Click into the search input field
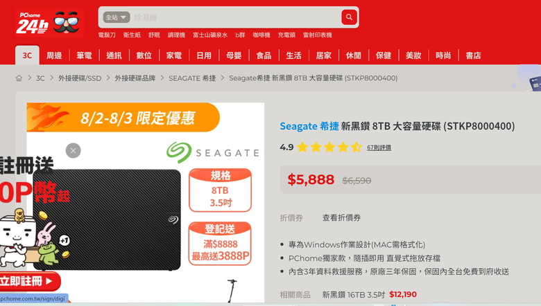This screenshot has width=541, height=306. pos(234,17)
